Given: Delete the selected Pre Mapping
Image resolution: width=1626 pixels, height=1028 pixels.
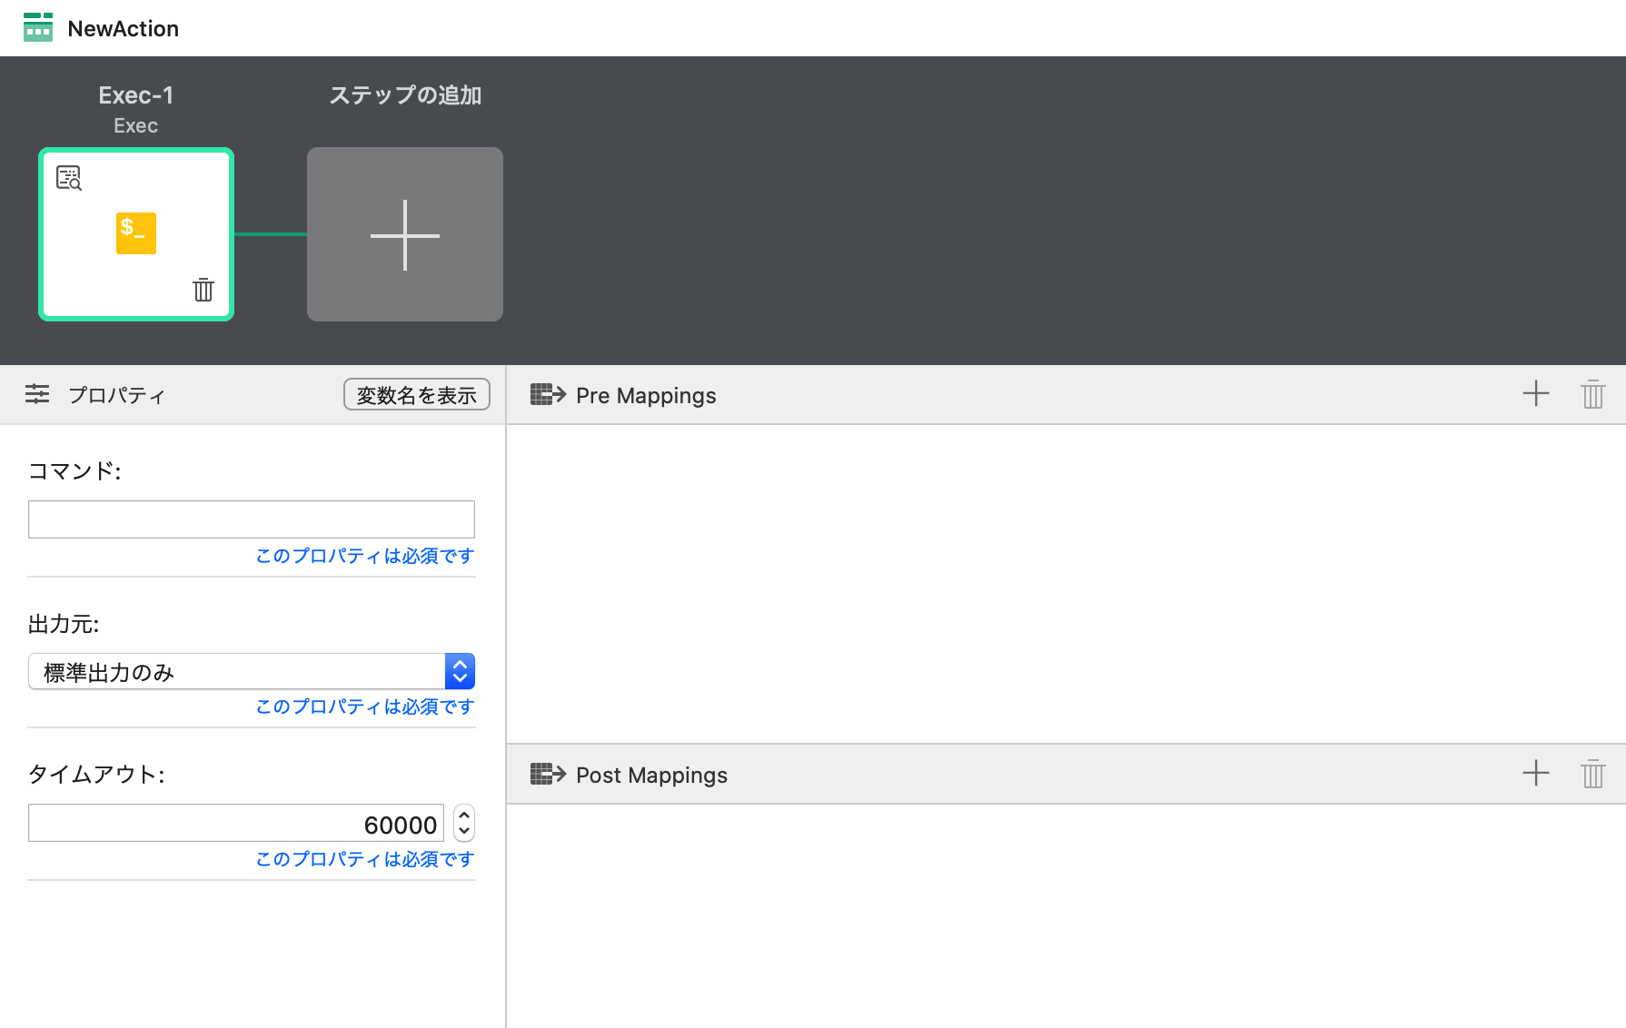Looking at the screenshot, I should 1592,394.
